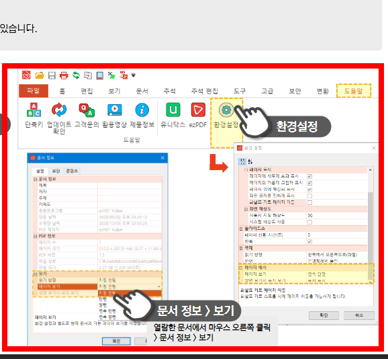Click categorized view icon in settings dialog
Viewport: 388px width, 359px height.
[242, 161]
